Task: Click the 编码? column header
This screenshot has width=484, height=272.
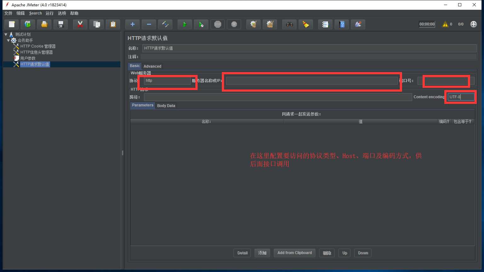Action: [x=445, y=122]
